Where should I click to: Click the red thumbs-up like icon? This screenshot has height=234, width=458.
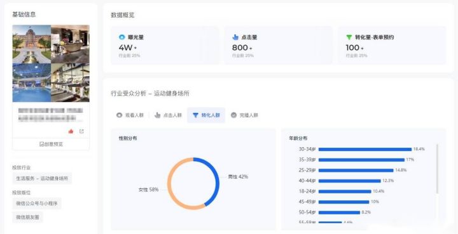(71, 131)
